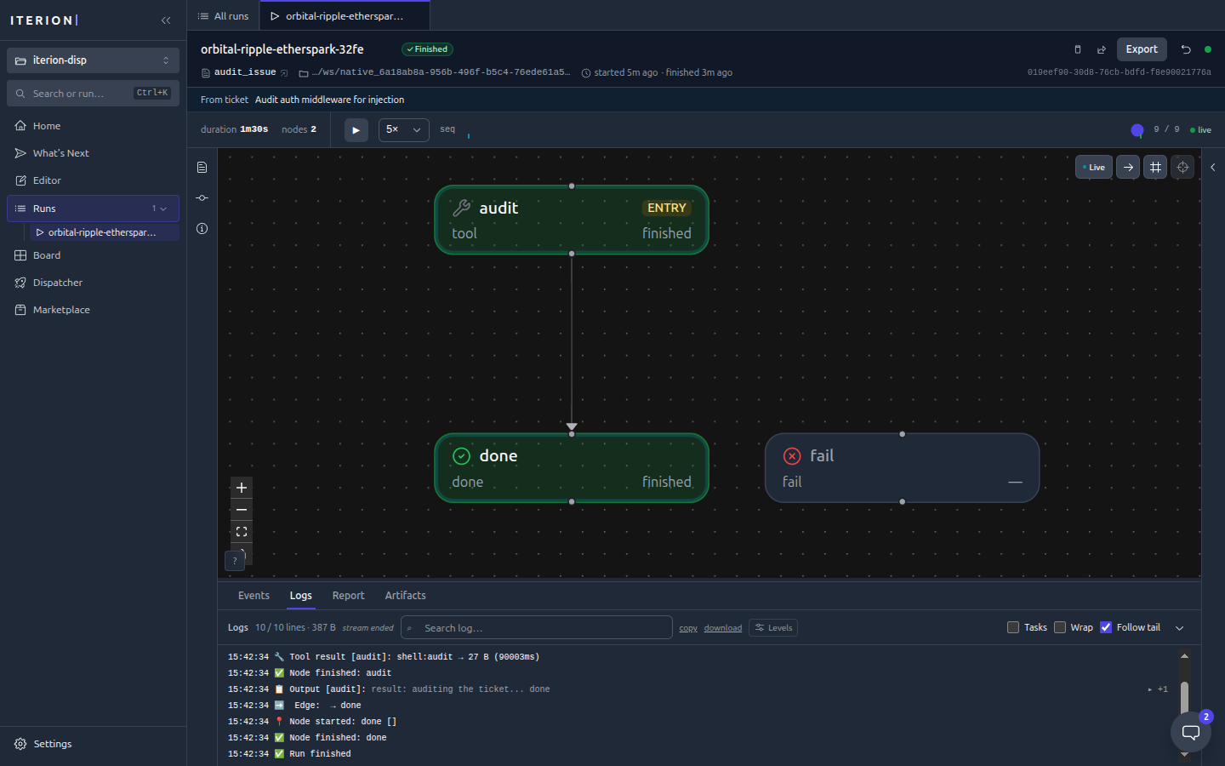Enable the Tasks checkbox
1225x766 pixels.
click(x=1013, y=627)
